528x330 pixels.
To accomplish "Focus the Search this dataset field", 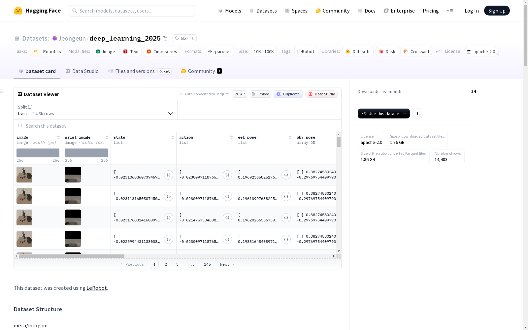I will click(178, 126).
